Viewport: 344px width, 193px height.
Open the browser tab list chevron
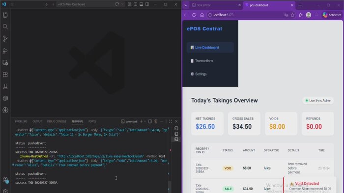coord(186,5)
